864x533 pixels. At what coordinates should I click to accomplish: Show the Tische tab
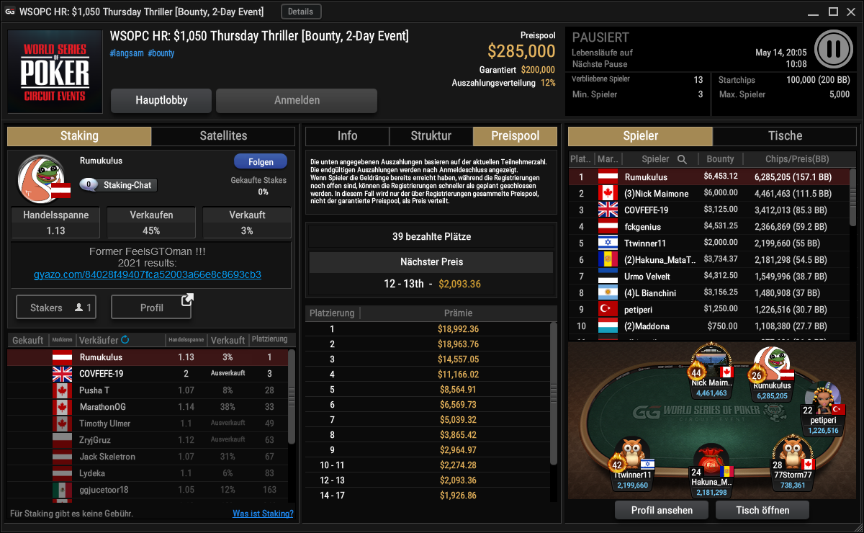(785, 135)
